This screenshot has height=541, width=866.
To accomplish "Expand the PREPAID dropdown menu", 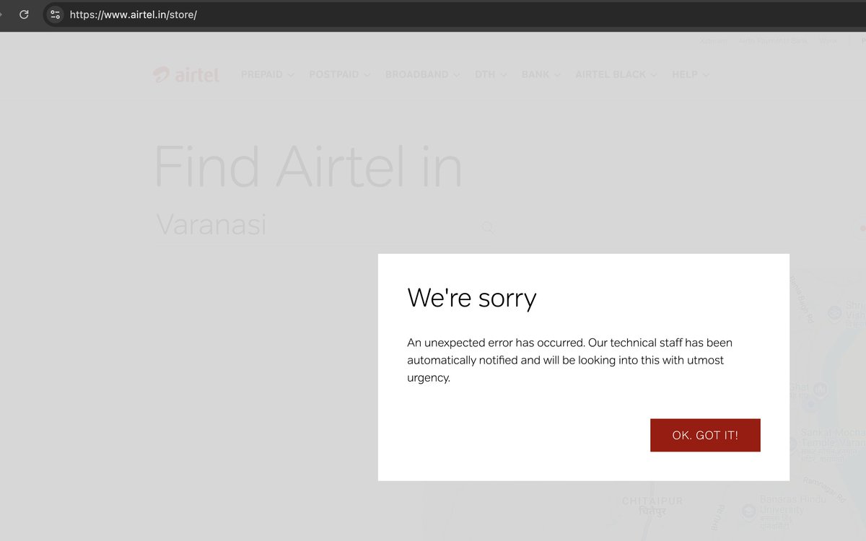I will pos(268,74).
